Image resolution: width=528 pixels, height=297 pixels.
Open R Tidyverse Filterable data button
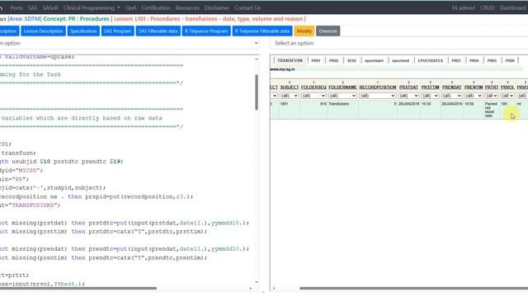[262, 31]
